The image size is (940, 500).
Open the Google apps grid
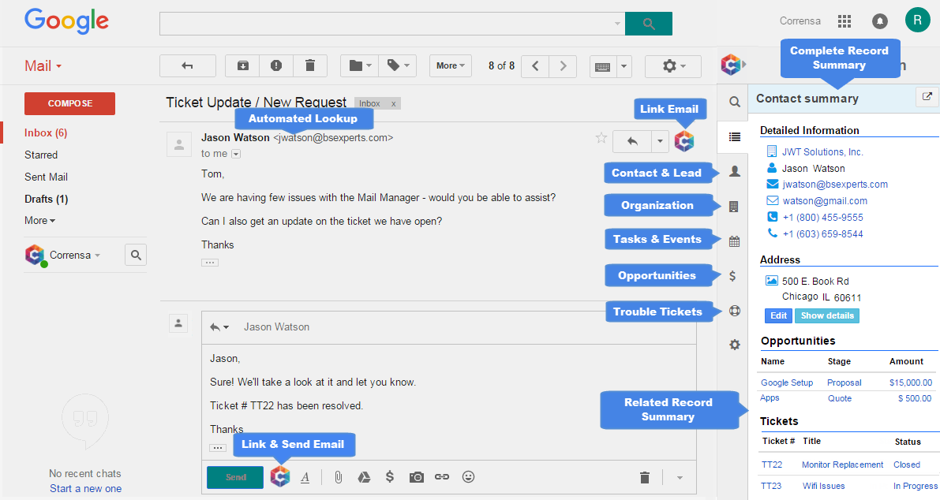tap(844, 21)
